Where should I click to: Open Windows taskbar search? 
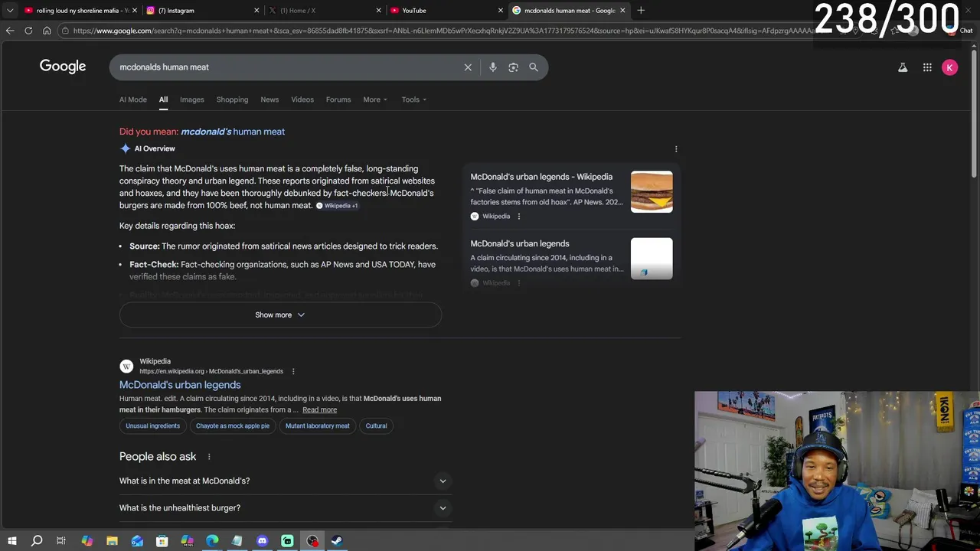pyautogui.click(x=37, y=541)
